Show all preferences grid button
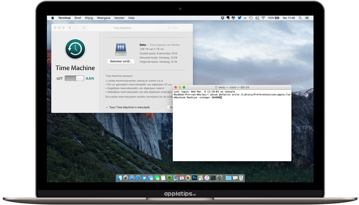 (84, 28)
